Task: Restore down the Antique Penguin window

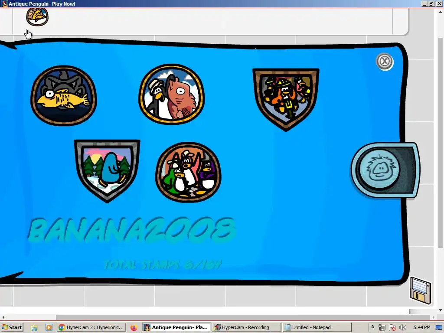Action: [431, 3]
